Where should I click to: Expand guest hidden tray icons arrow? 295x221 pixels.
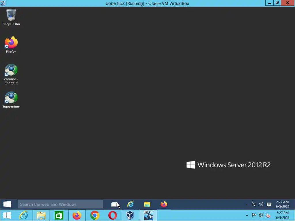pos(246,204)
